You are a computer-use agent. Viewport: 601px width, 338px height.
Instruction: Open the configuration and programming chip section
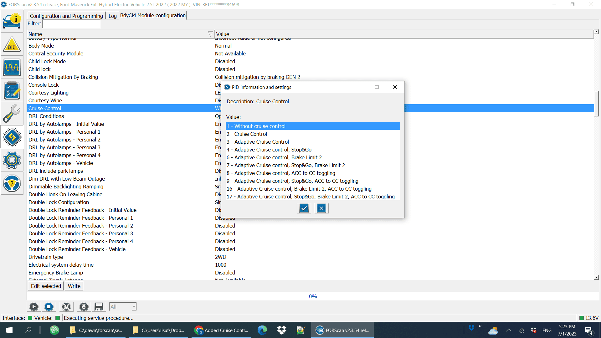[12, 137]
